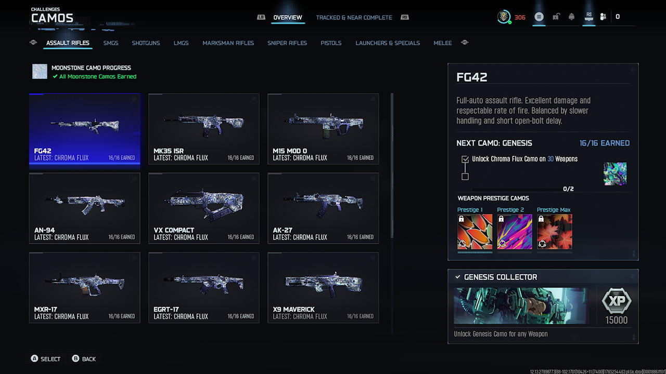Click the A button Select prompt
Viewport: 666px width, 374px height.
click(46, 359)
